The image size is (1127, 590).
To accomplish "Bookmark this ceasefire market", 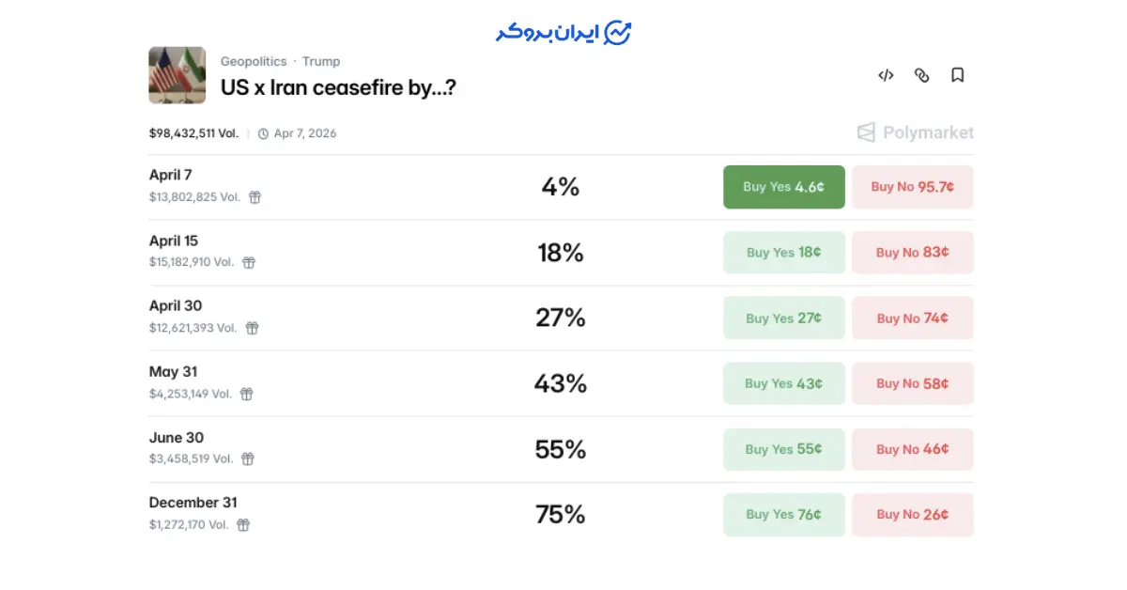I will (957, 75).
